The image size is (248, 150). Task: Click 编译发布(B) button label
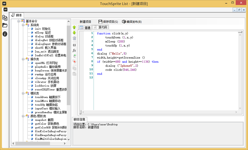coord(134,22)
